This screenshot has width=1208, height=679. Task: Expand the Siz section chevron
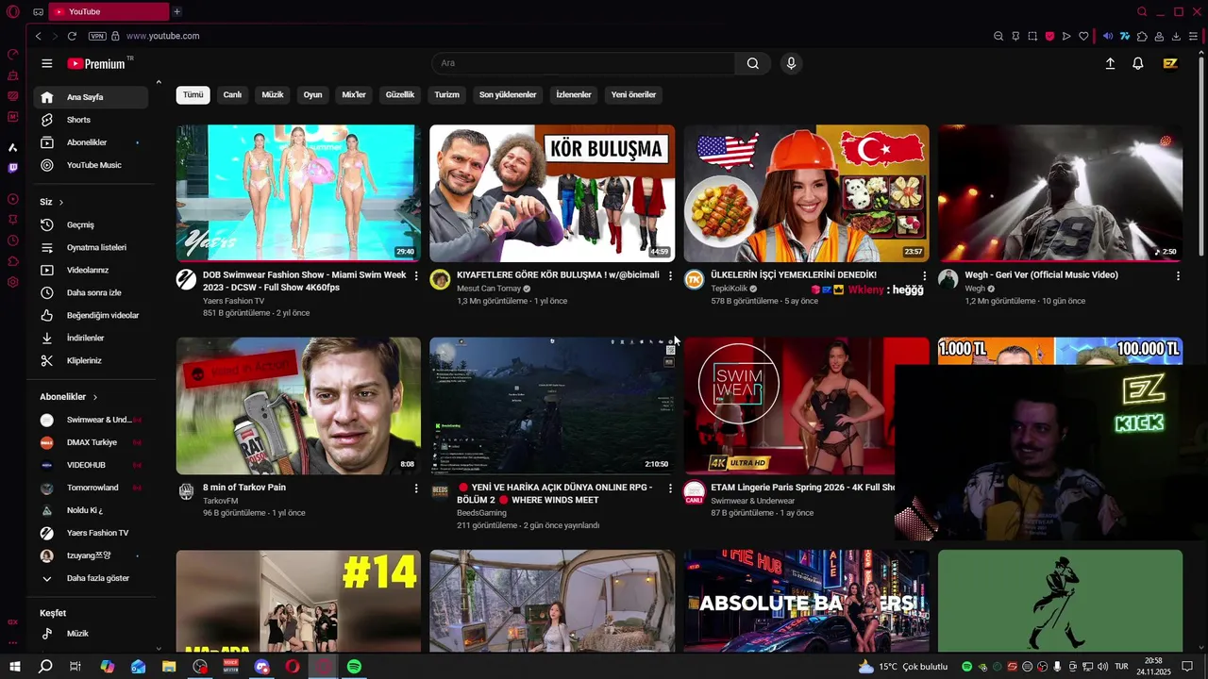tap(61, 202)
